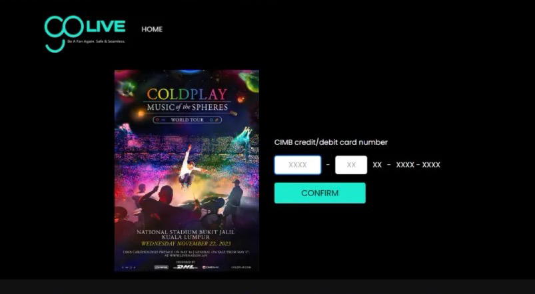The image size is (535, 294).
Task: Focus the XX two-digit card field
Action: [351, 165]
